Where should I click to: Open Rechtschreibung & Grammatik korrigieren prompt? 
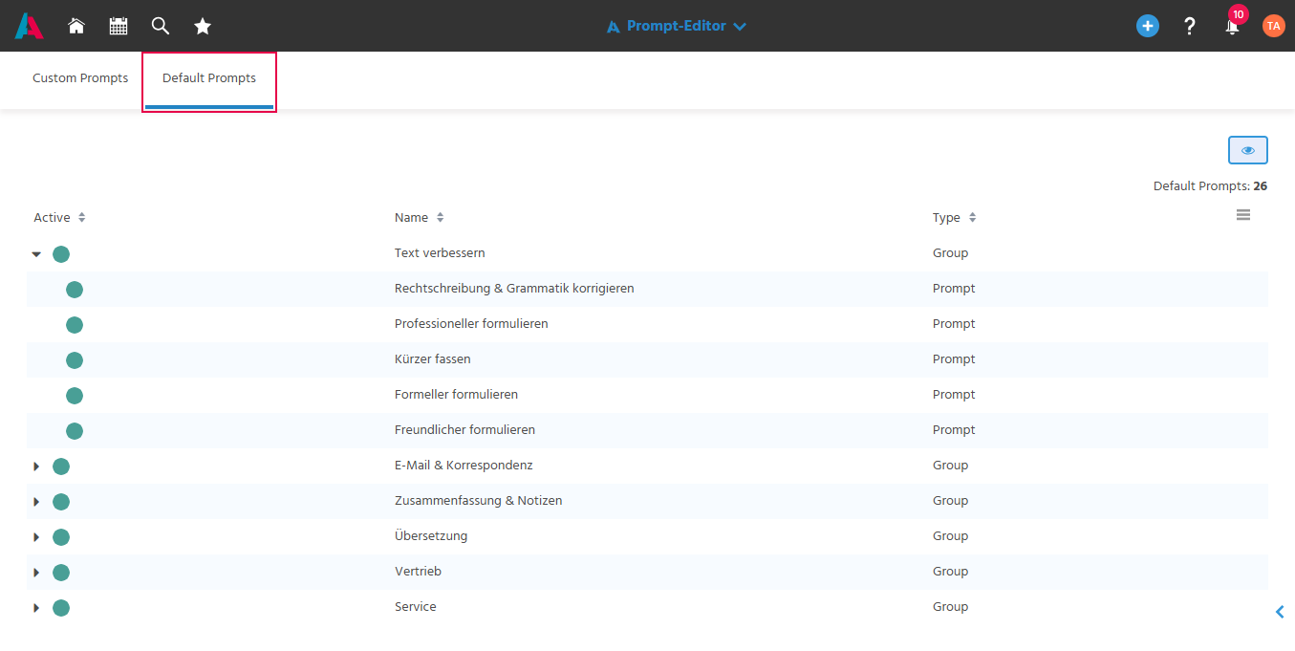514,289
